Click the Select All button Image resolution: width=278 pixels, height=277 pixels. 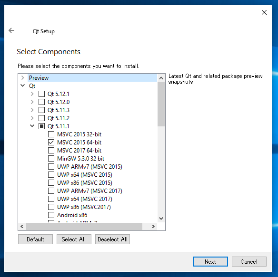coord(74,239)
